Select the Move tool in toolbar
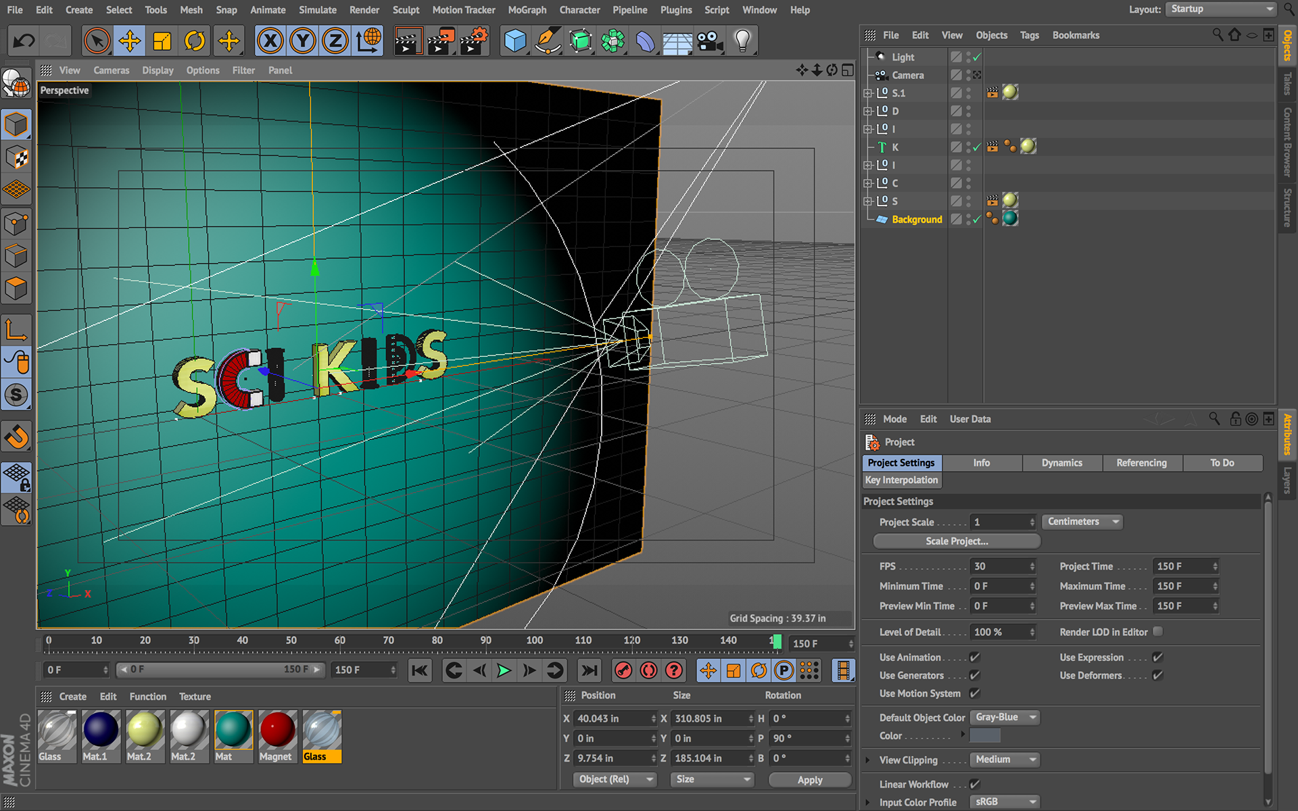 click(129, 41)
